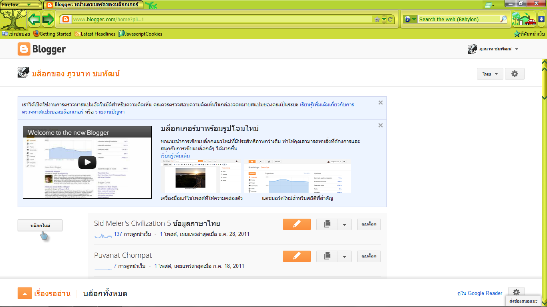Click the Blogger logo in the page header
Screen dimensions: 547x307
click(42, 49)
